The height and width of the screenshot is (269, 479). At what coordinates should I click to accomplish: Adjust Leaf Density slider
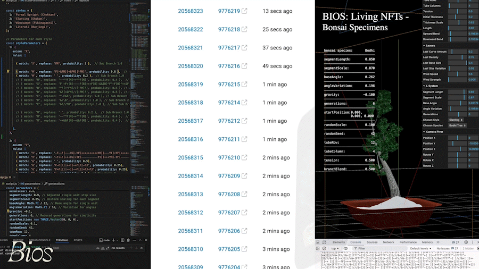(x=457, y=57)
